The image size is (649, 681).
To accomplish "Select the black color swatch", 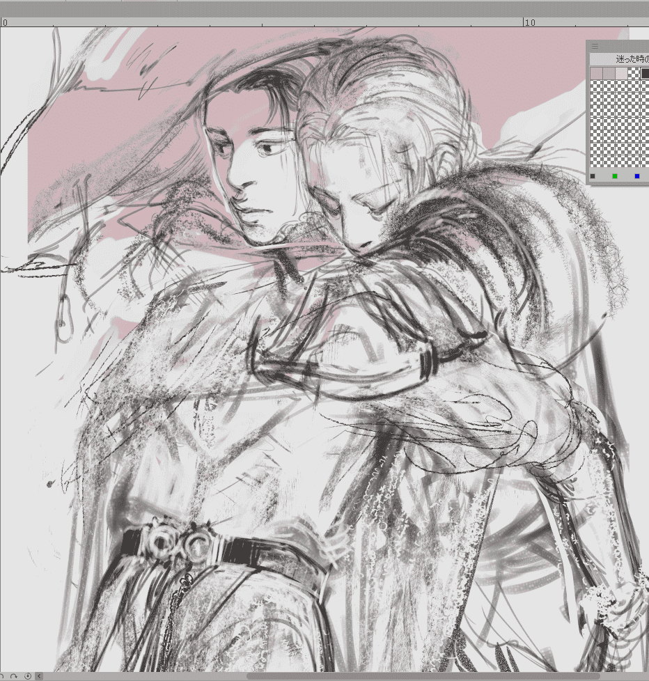I will click(x=593, y=176).
